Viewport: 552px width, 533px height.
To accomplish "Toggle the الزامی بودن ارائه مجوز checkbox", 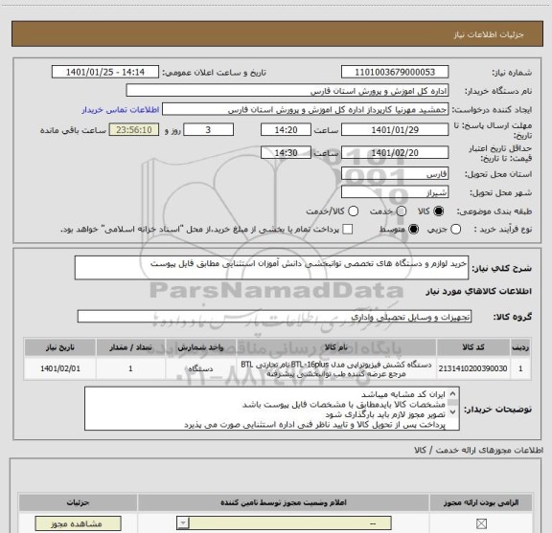I will coord(481,523).
